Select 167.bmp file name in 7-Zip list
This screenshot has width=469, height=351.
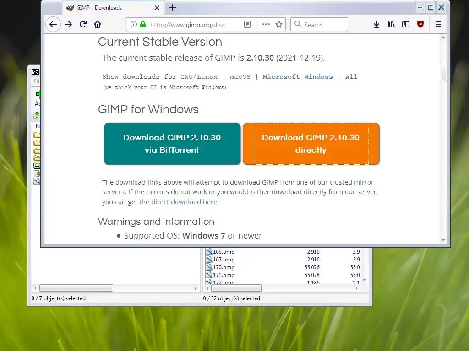click(x=224, y=260)
